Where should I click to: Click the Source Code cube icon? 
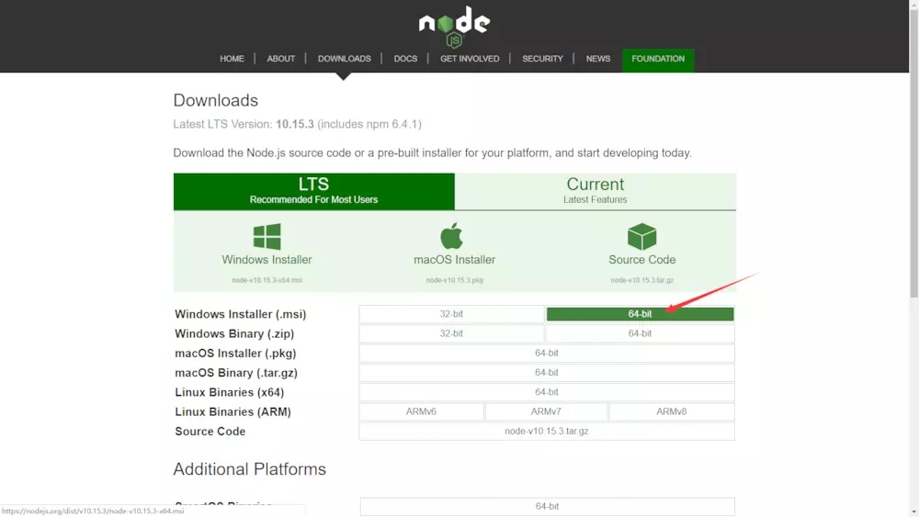tap(641, 237)
